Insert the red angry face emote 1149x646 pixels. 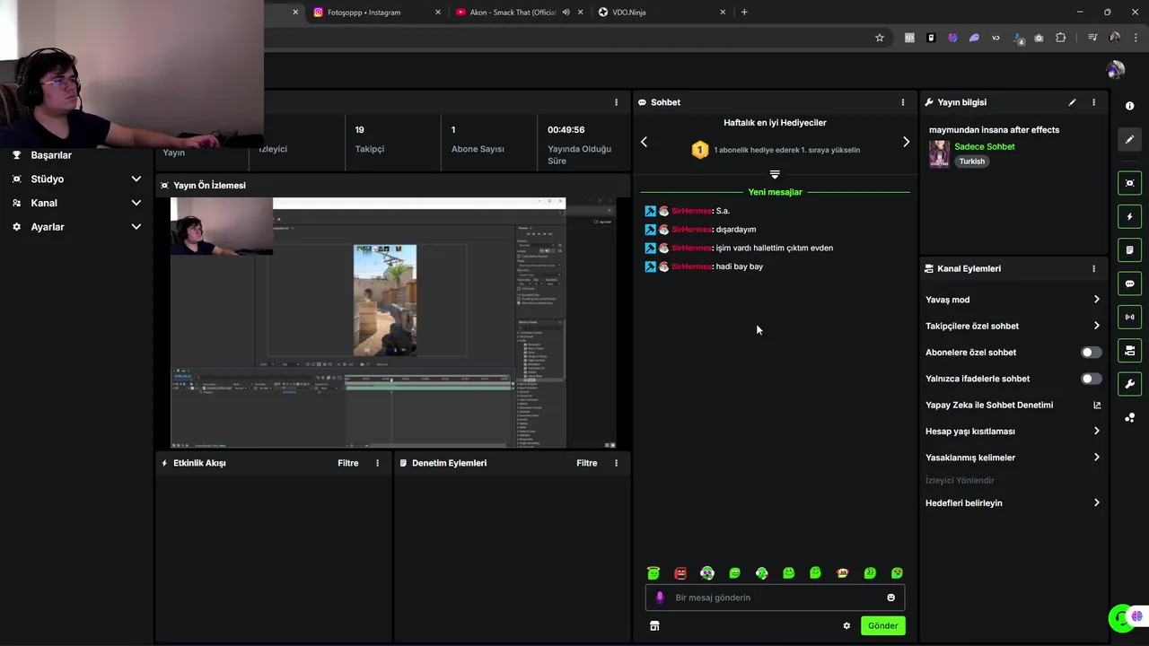(680, 573)
